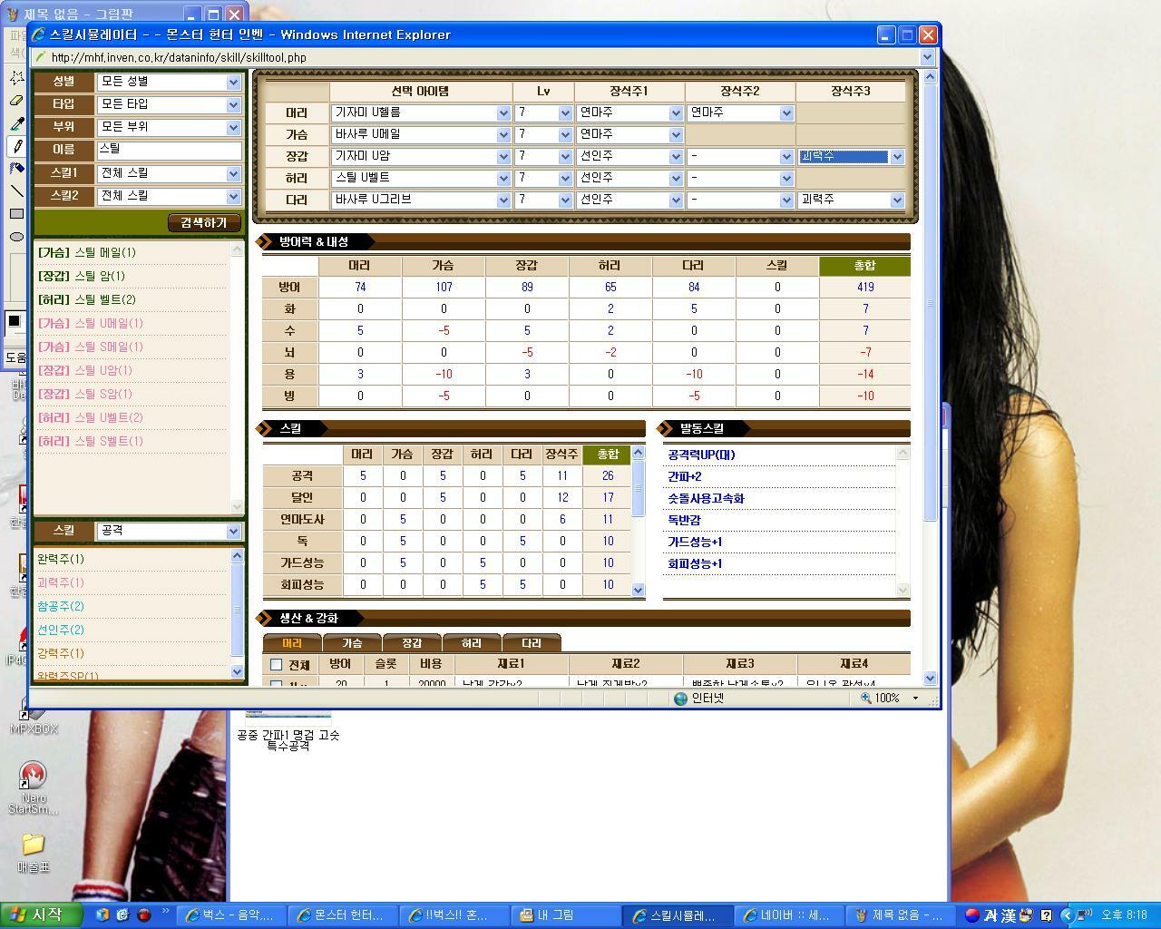
Task: Select the Line tool in Paint
Action: tap(16, 190)
